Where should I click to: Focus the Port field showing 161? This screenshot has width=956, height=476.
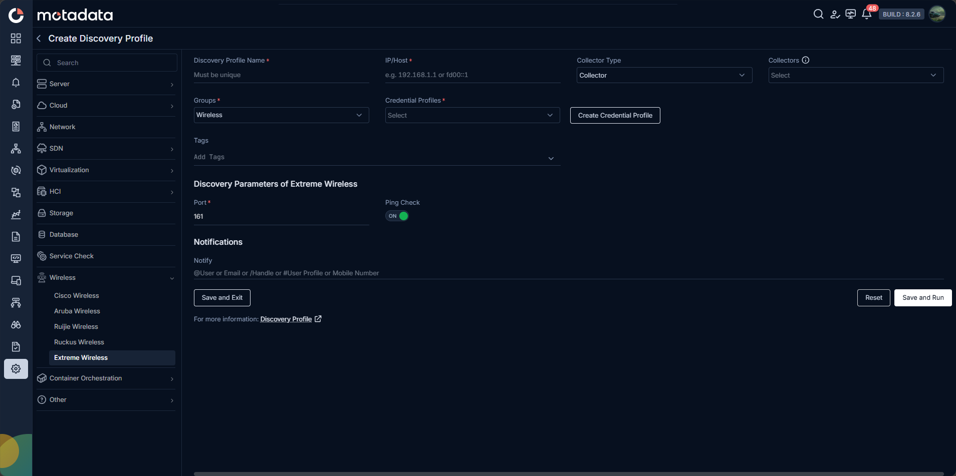pos(282,217)
